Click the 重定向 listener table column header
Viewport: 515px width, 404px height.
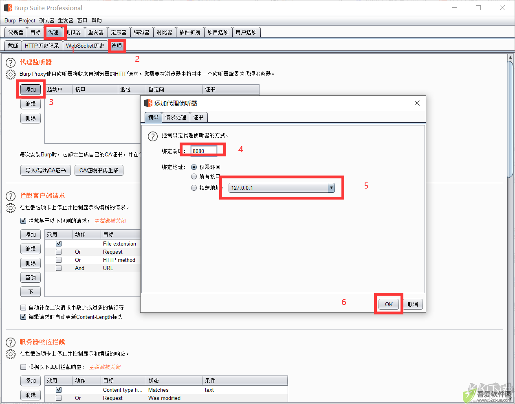coord(174,89)
